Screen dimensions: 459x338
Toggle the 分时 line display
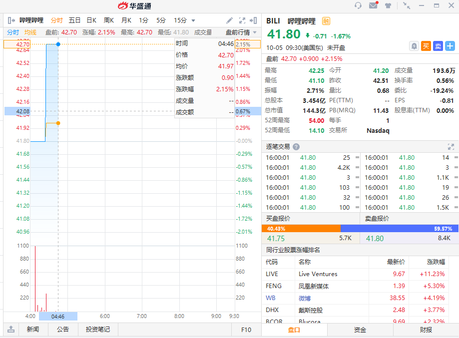pos(13,32)
